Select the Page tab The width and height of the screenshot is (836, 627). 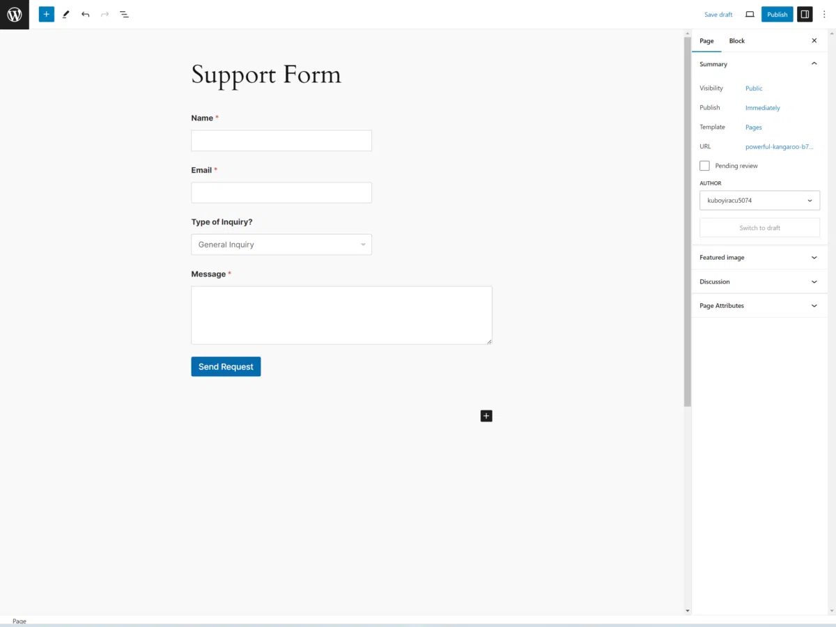pos(706,40)
